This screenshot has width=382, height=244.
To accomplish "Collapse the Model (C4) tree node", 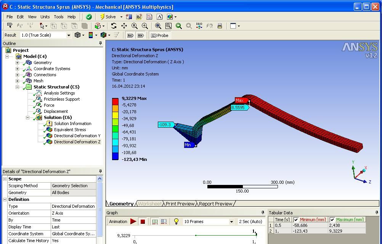I will (7, 56).
